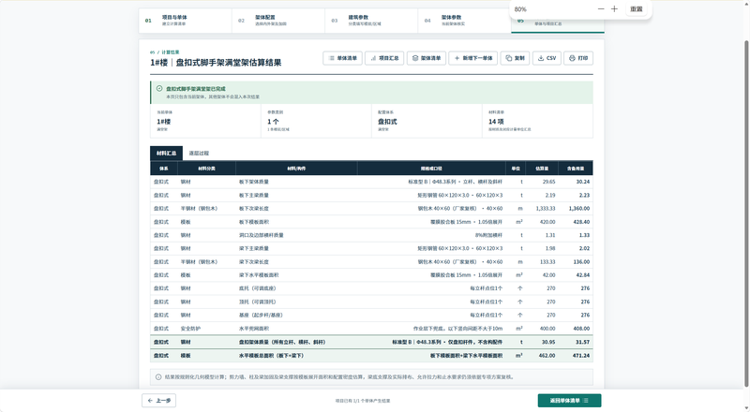Click the 材料分类 column header
Viewport: 750px width, 412px height.
[206, 169]
